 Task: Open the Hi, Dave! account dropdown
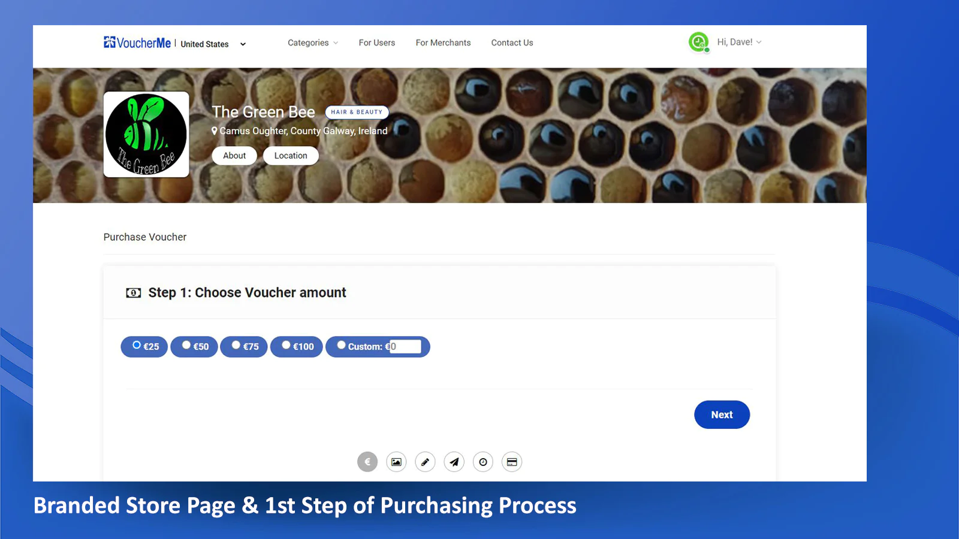(x=739, y=42)
